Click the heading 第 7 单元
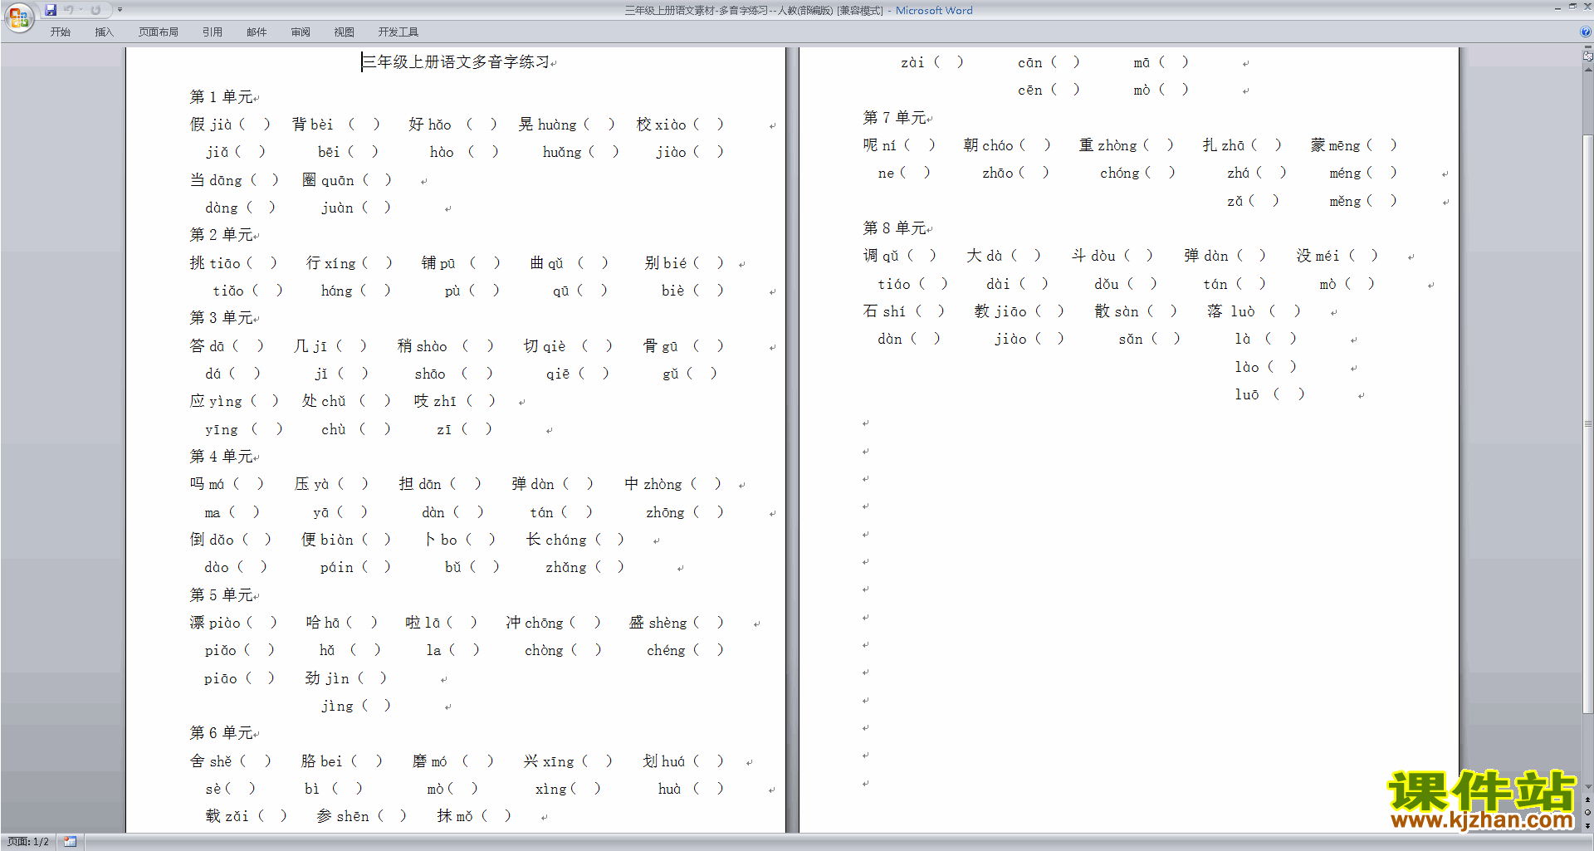The image size is (1594, 851). (x=894, y=118)
